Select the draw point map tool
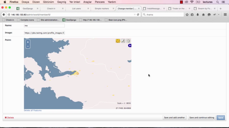229x128 pixels. tap(123, 41)
